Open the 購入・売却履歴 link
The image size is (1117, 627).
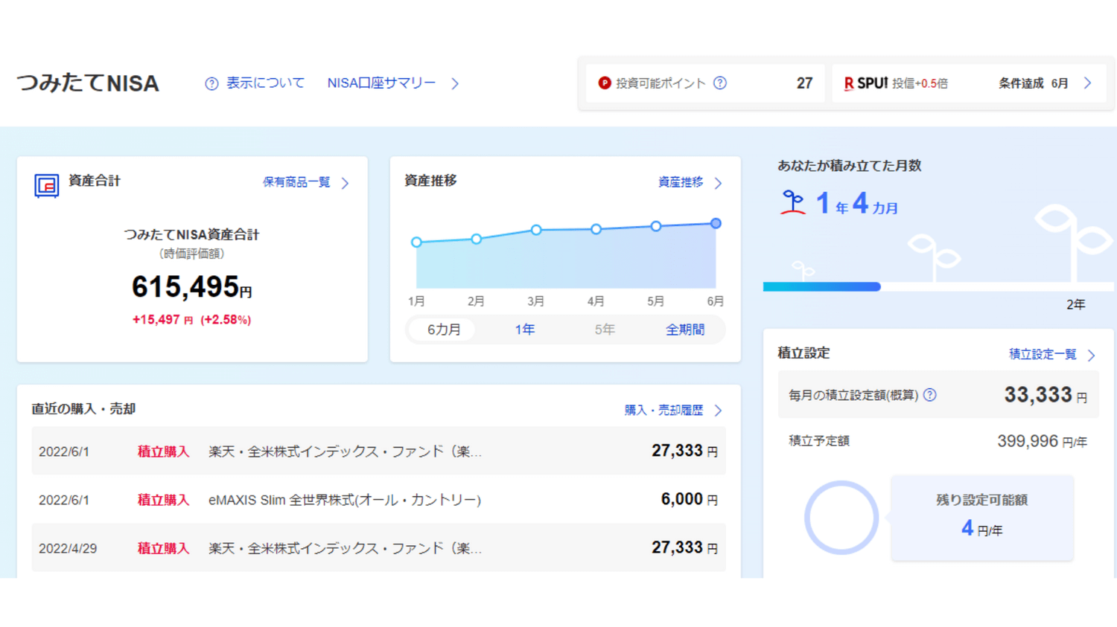point(663,410)
